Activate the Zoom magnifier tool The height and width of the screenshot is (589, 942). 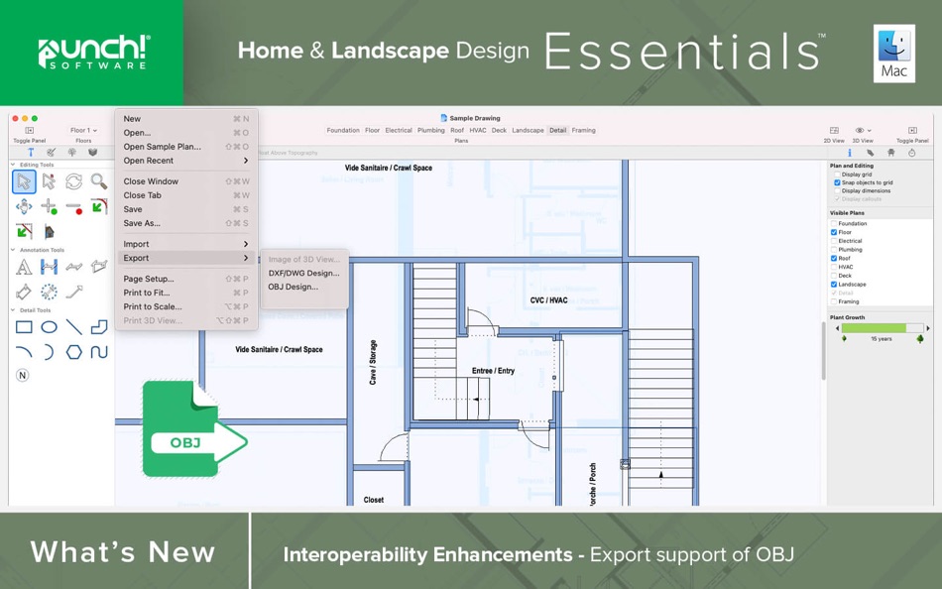pos(99,181)
